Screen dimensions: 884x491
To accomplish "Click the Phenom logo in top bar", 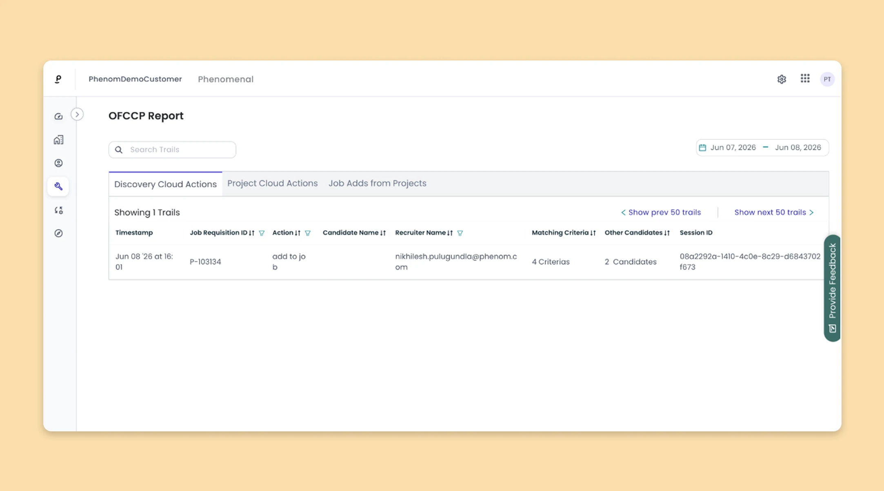I will [x=58, y=79].
